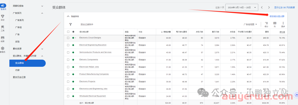The image size is (298, 105).
Task: Open Electrical Engineering Education audience link
Action: pyautogui.click(x=93, y=45)
